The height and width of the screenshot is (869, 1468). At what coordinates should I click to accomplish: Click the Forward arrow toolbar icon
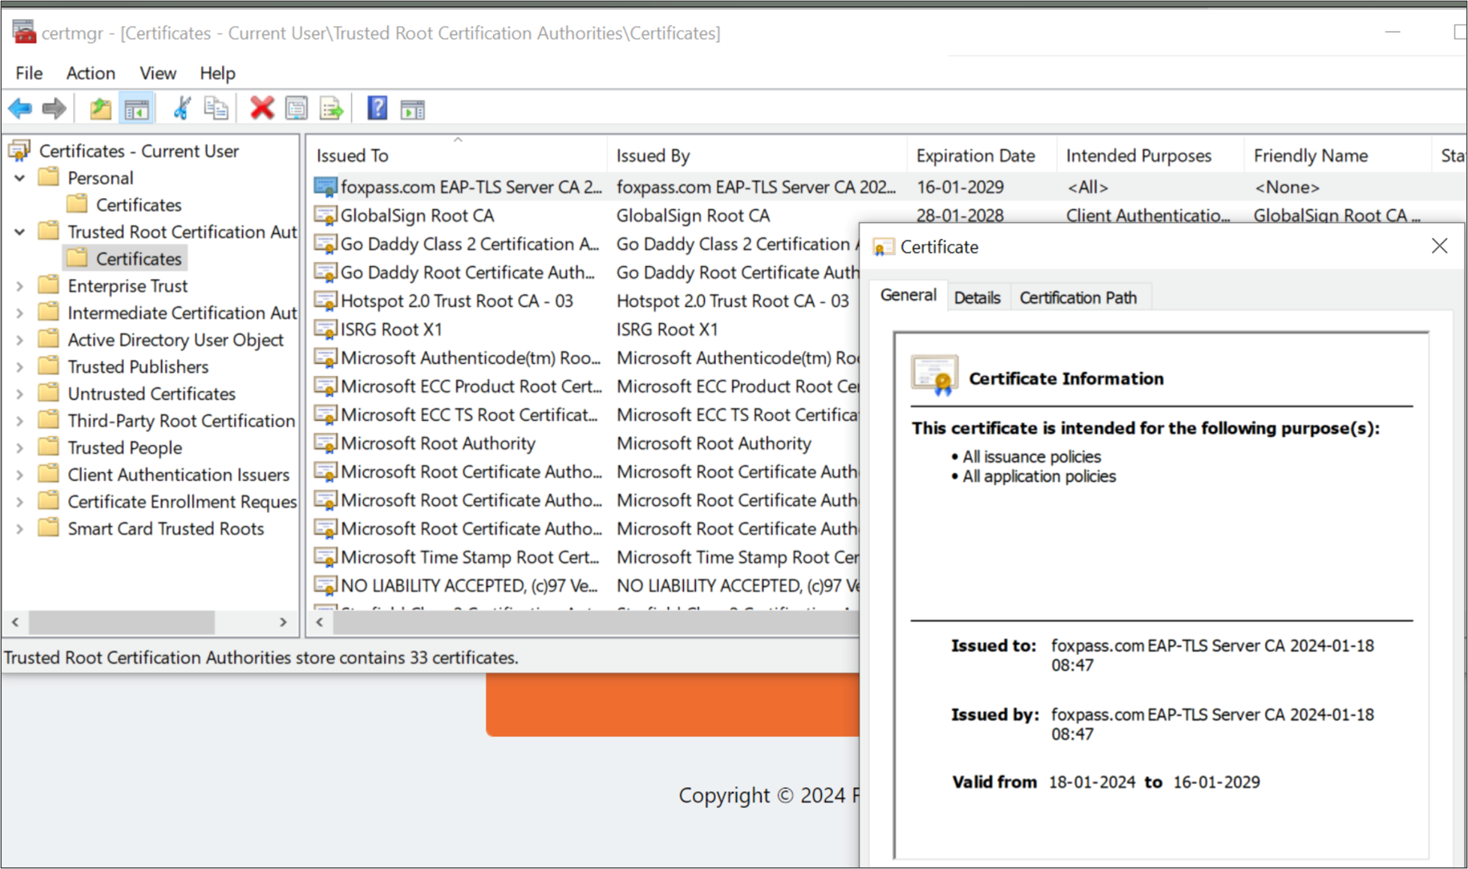pyautogui.click(x=54, y=108)
